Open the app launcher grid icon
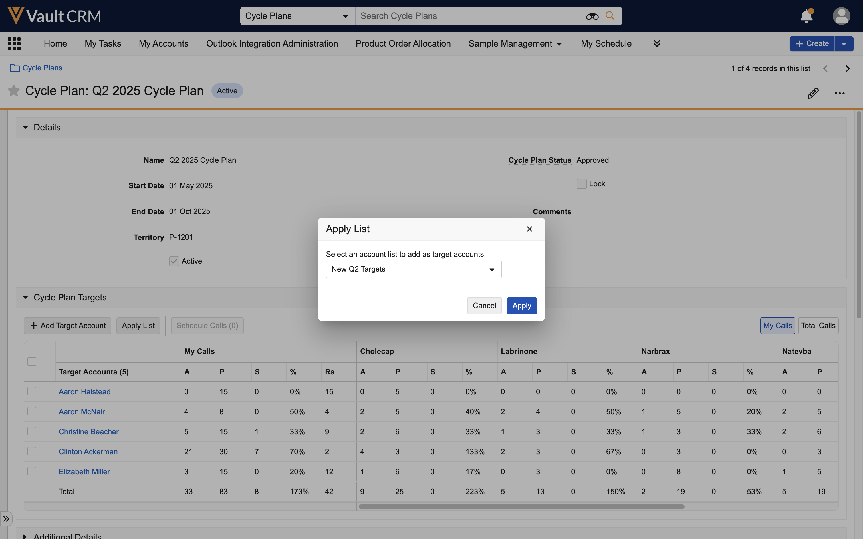Image resolution: width=863 pixels, height=539 pixels. [14, 43]
